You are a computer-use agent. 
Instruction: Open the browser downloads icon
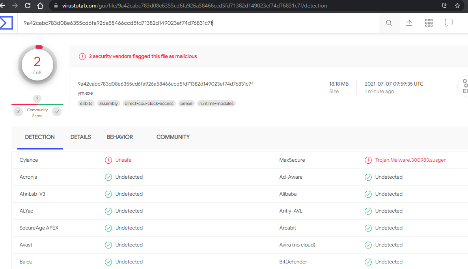tap(445, 6)
